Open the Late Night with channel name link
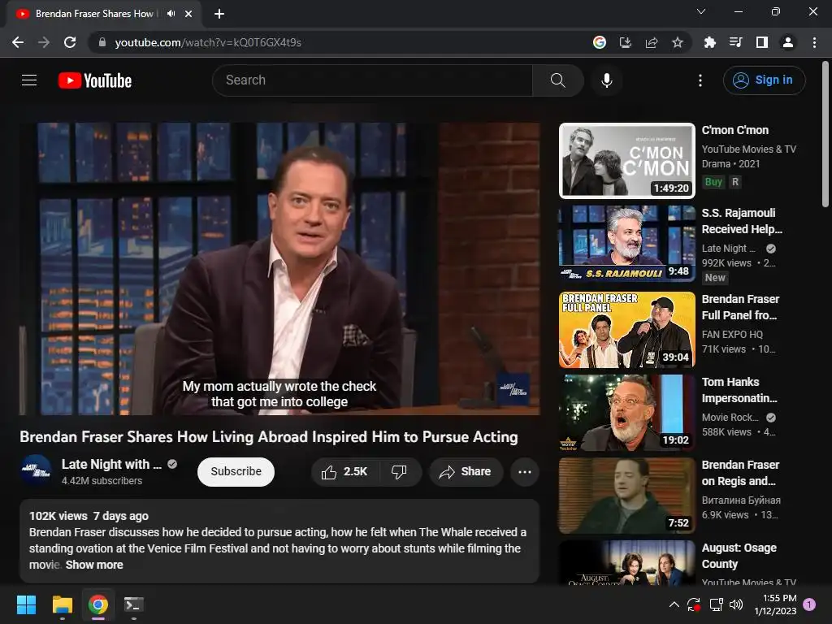The image size is (832, 624). [111, 464]
